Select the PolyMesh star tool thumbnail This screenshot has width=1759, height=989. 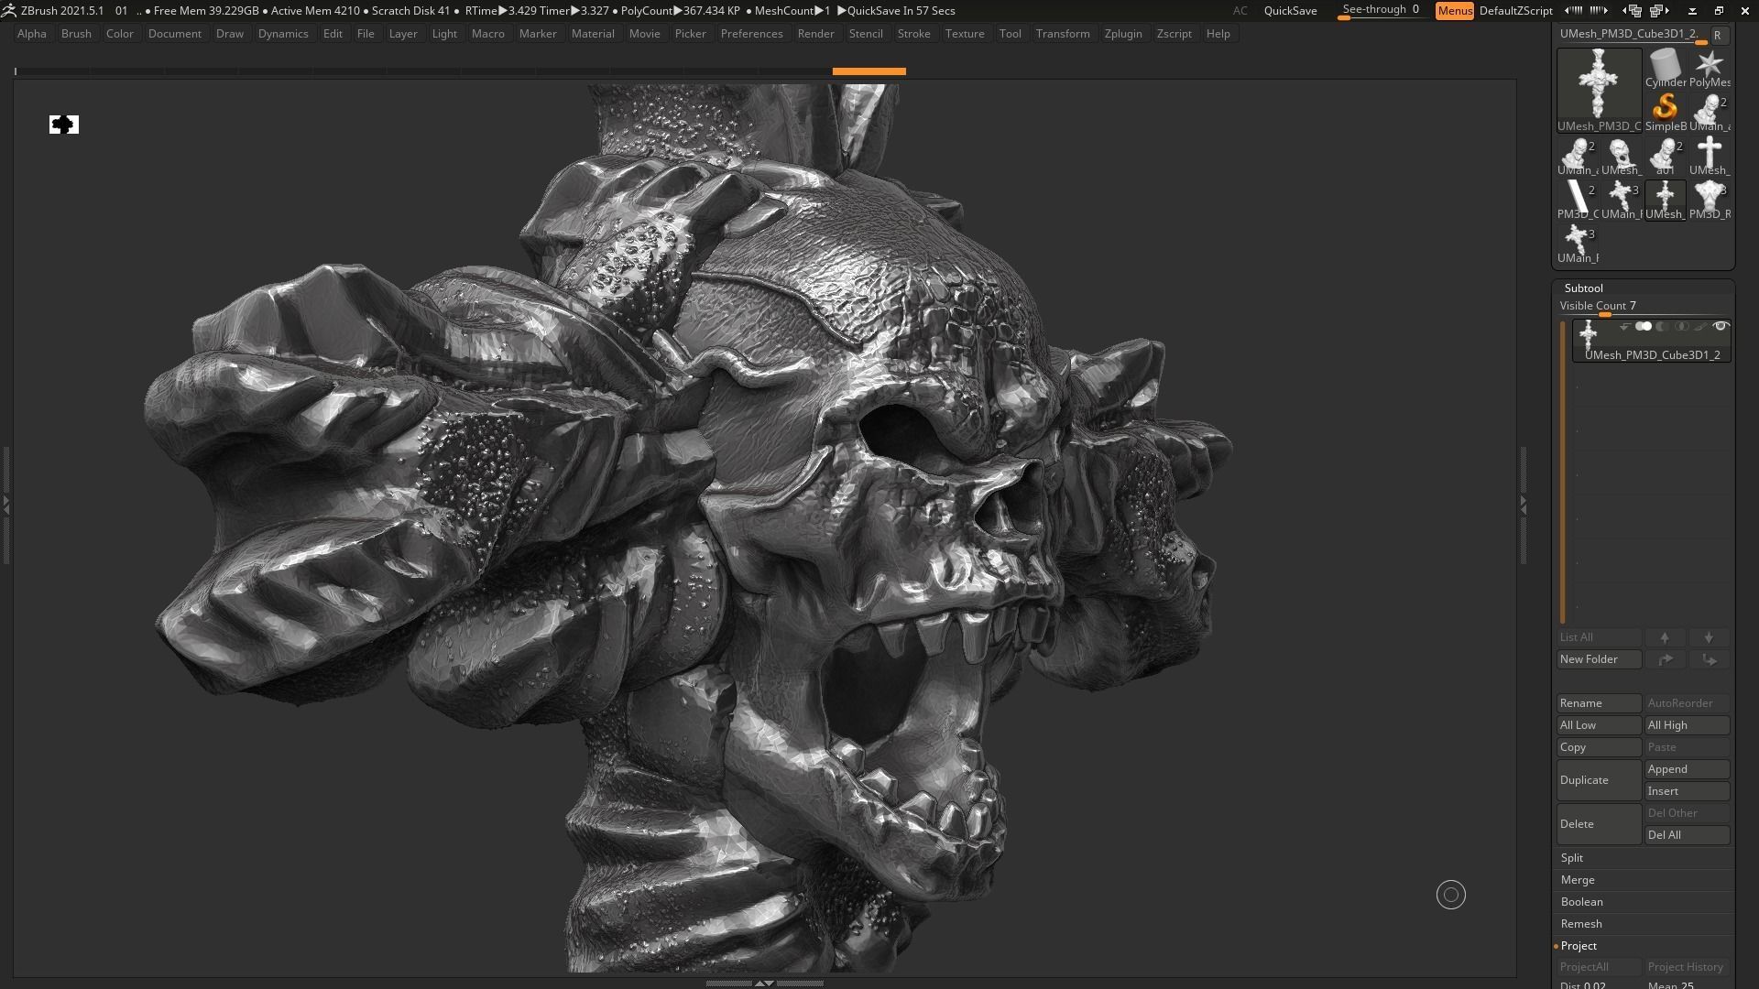pos(1709,69)
